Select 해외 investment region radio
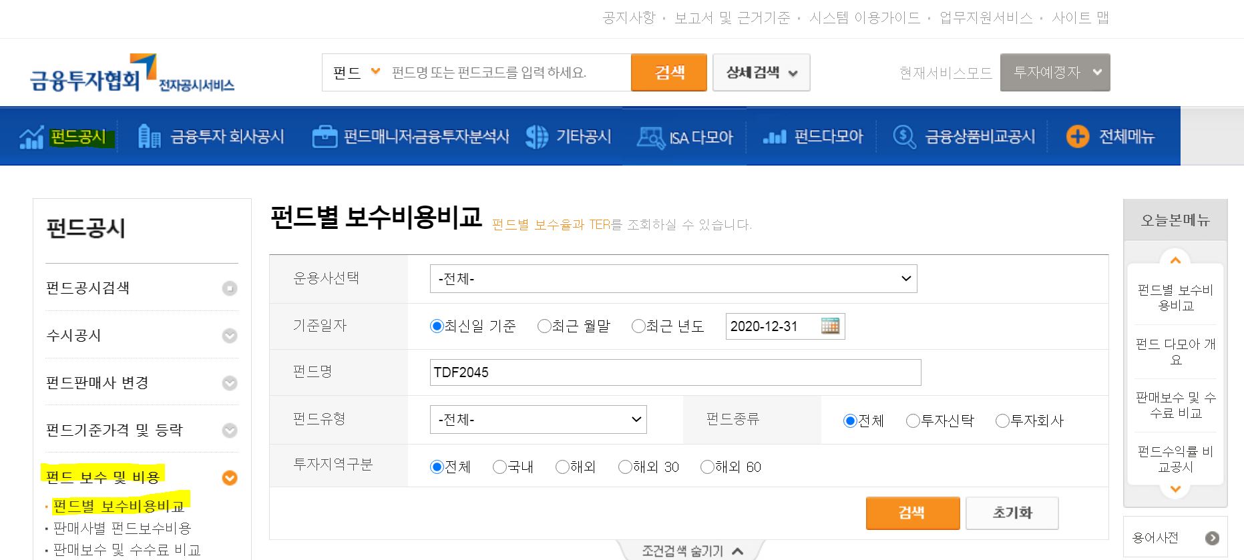 click(562, 467)
